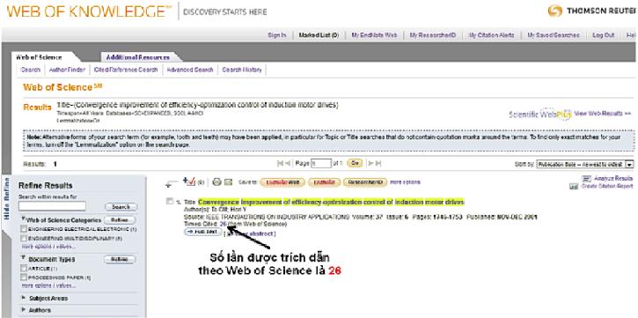This screenshot has width=638, height=318.
Task: Click the Create Citation Report chart icon
Action: click(x=574, y=187)
